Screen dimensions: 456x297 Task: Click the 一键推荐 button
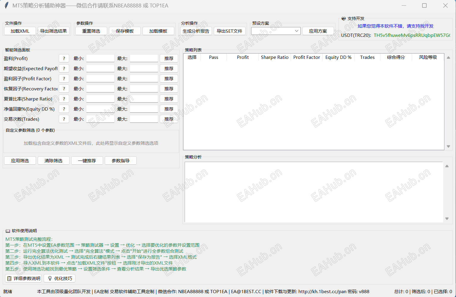(x=87, y=161)
